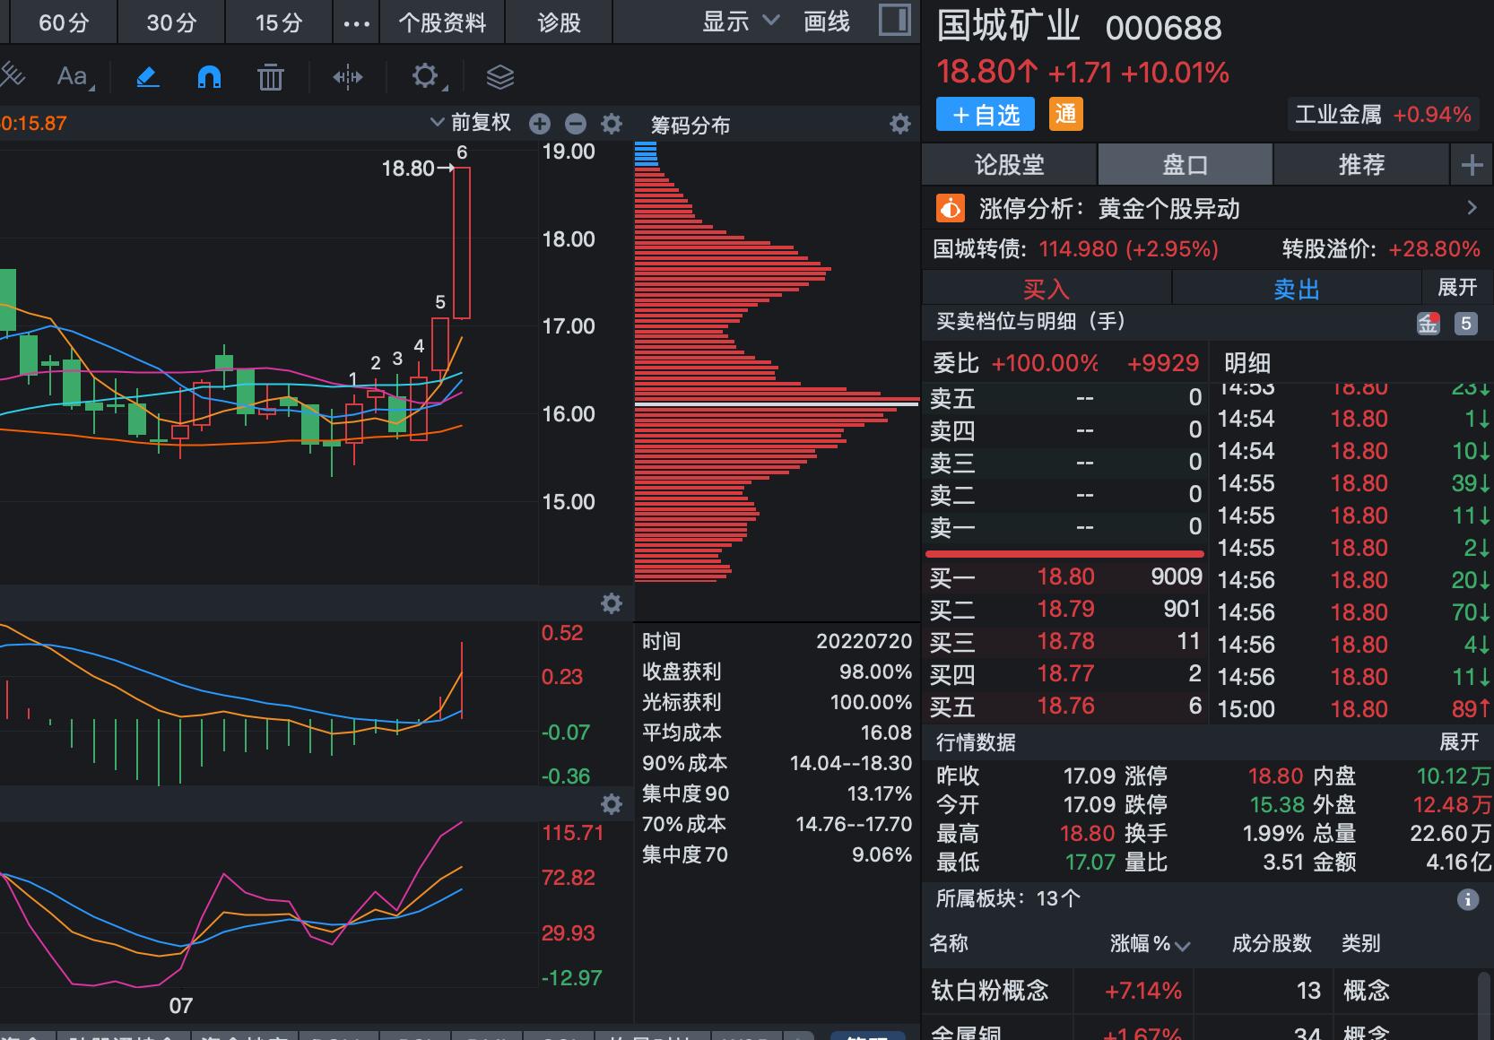Image resolution: width=1494 pixels, height=1040 pixels.
Task: Open the 诊股 tab
Action: tap(559, 22)
